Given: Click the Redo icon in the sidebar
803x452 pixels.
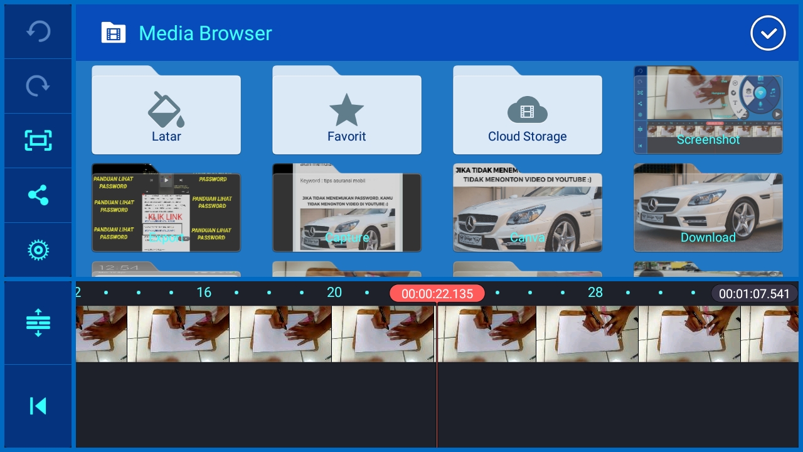Looking at the screenshot, I should click(38, 85).
